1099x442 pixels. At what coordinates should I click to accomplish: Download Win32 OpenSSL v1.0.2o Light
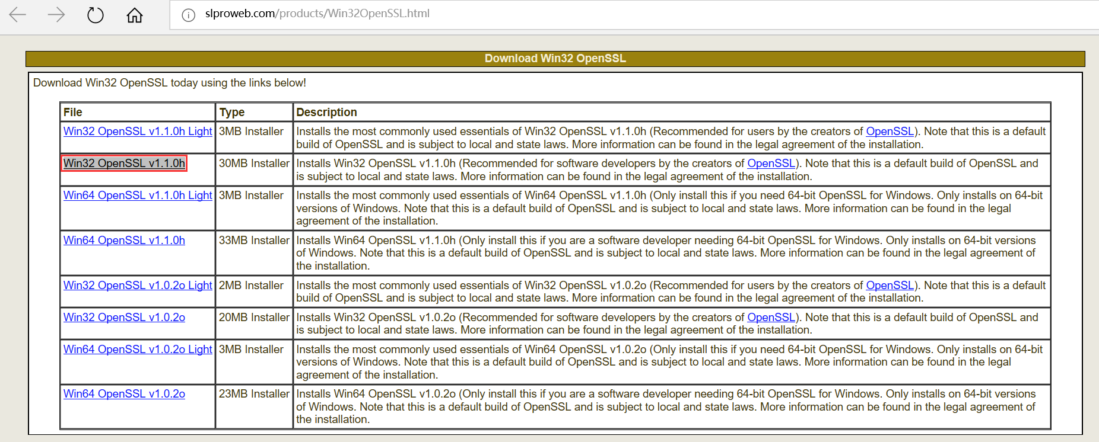(x=138, y=285)
